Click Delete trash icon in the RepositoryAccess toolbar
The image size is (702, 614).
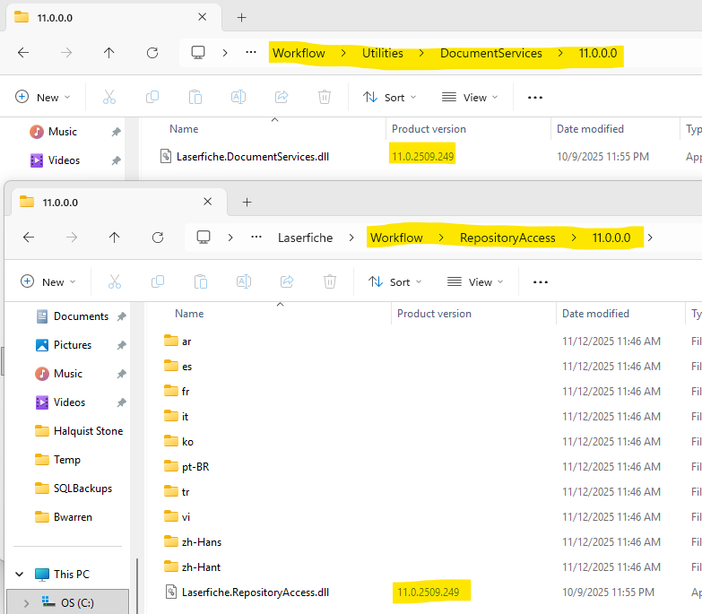[330, 281]
